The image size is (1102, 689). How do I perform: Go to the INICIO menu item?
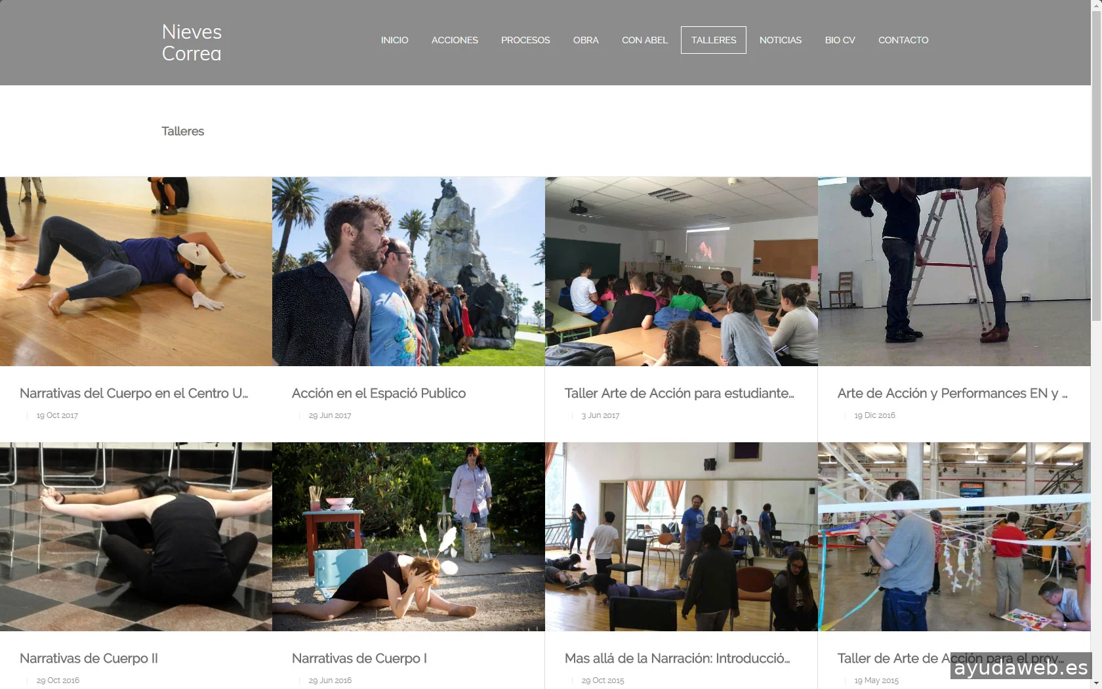[x=394, y=40]
